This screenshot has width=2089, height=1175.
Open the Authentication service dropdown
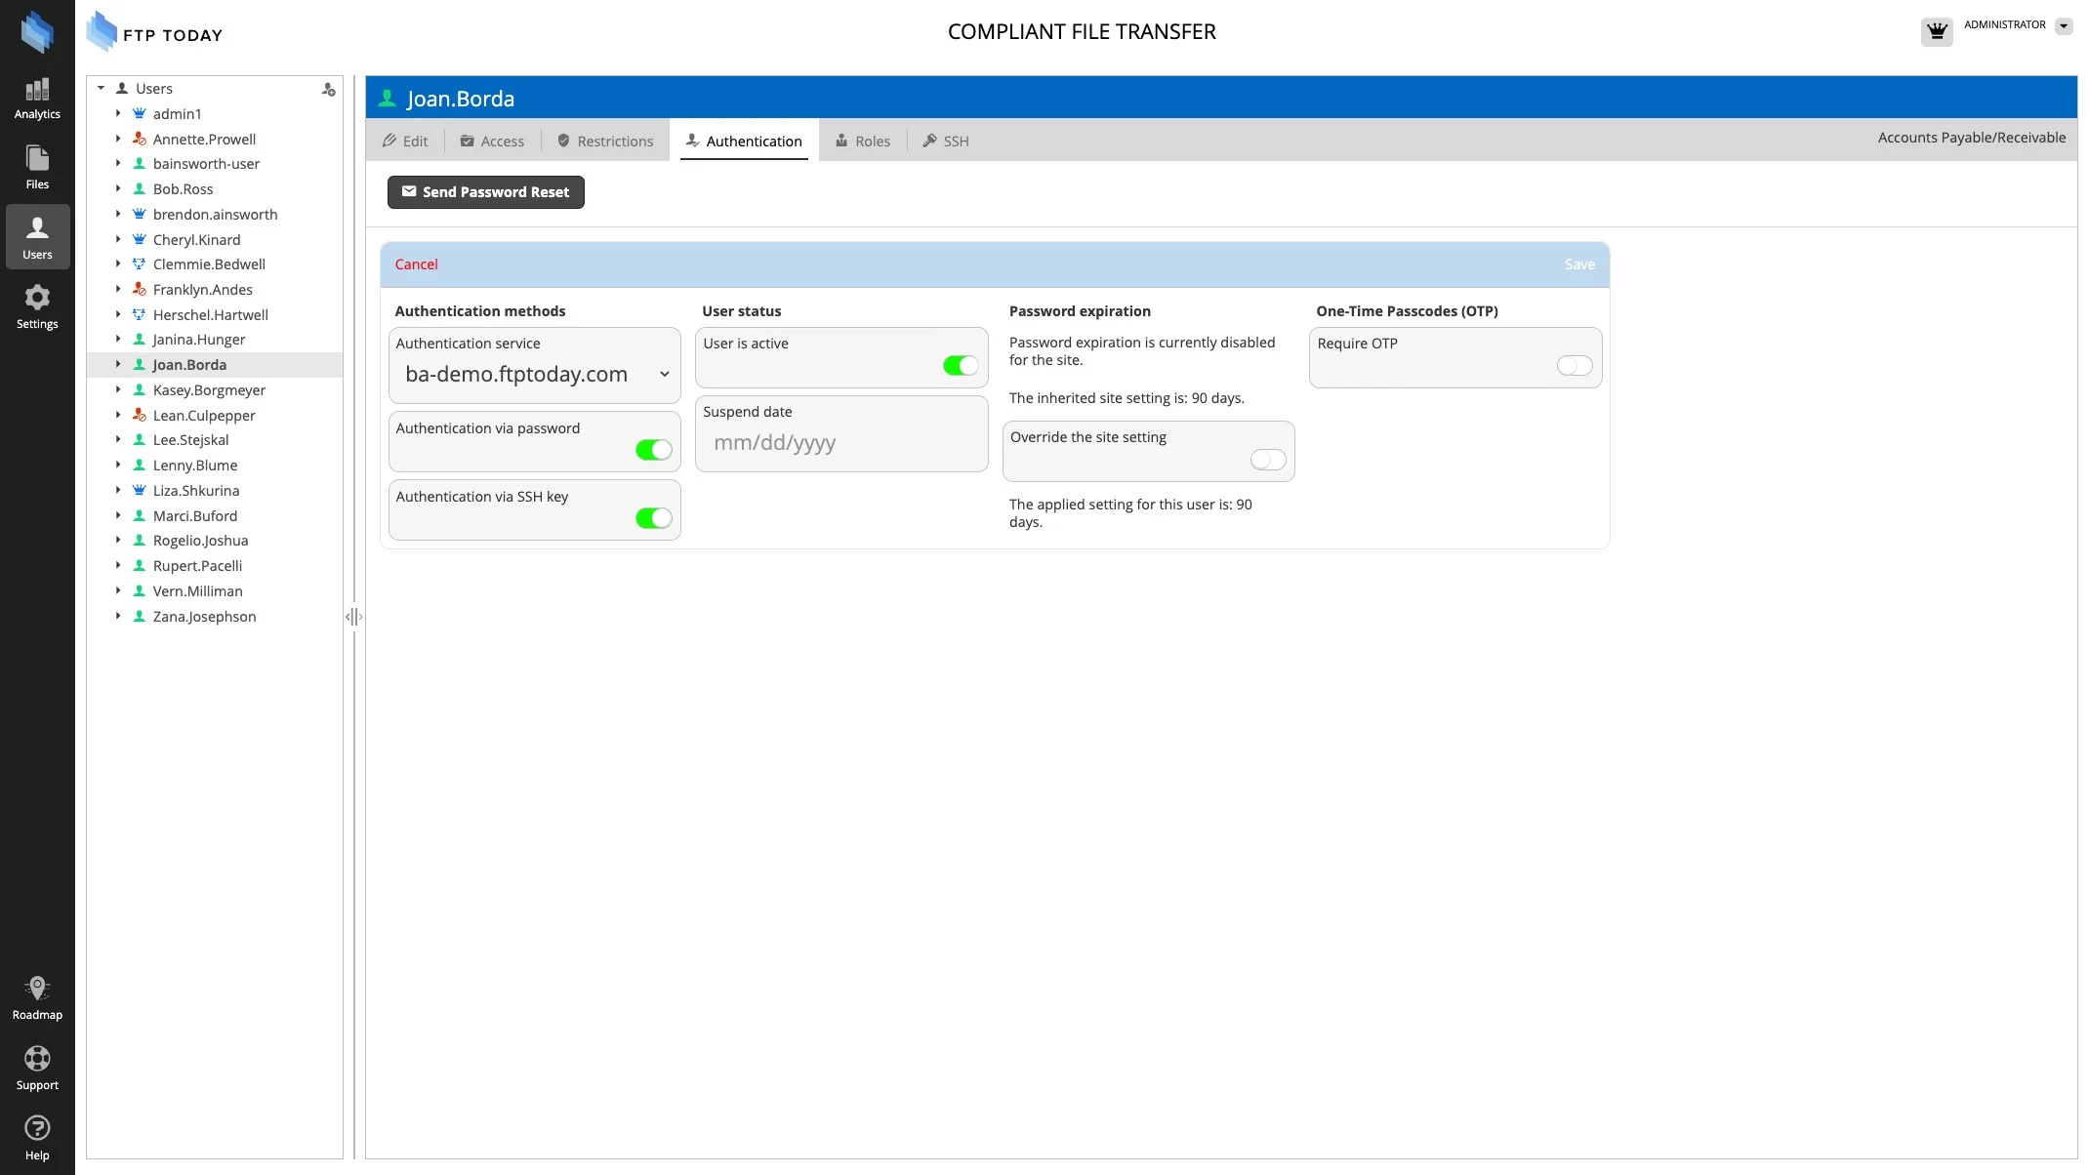coord(535,375)
